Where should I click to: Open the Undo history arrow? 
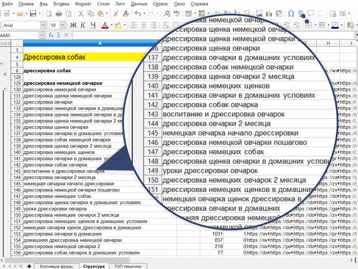coord(144,13)
